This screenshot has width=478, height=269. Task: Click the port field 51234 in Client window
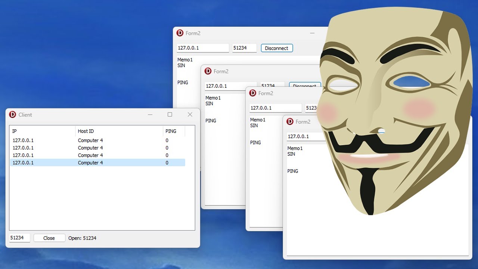click(19, 238)
